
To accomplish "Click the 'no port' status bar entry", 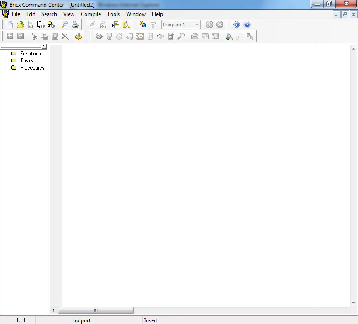I will coord(82,320).
